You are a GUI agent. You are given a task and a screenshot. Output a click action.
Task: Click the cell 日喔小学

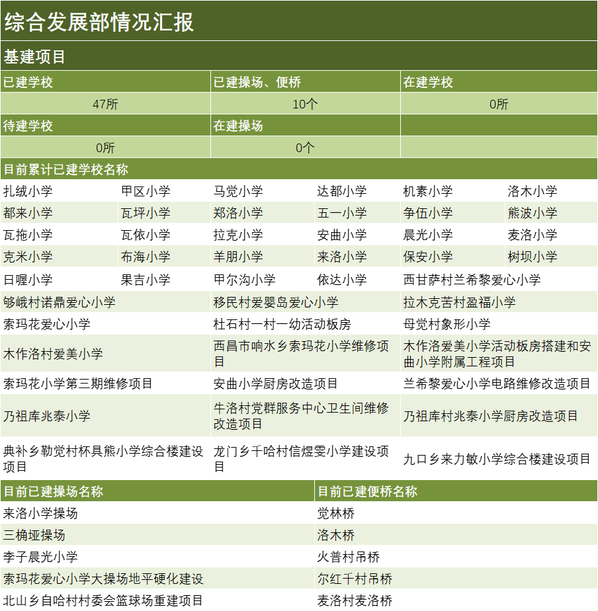tap(59, 279)
